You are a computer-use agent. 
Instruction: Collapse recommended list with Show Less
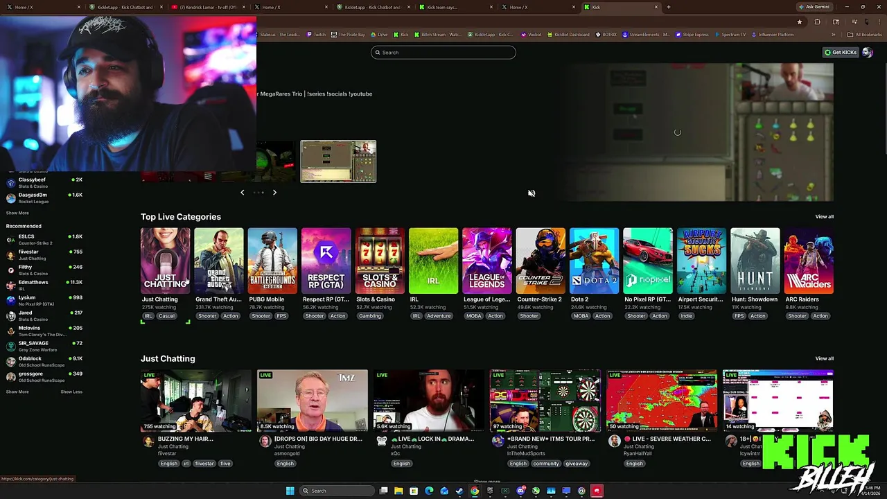(x=71, y=392)
